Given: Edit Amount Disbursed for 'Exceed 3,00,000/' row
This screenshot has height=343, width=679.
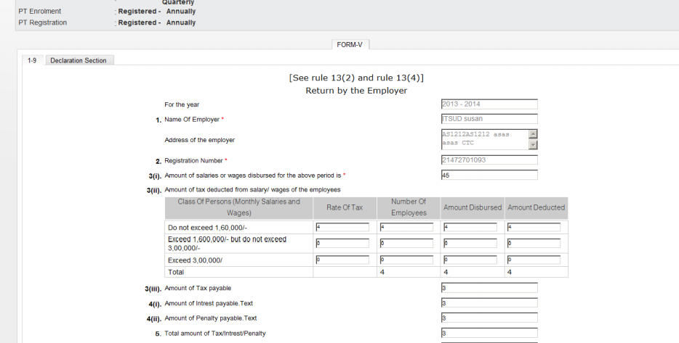Looking at the screenshot, I should pos(470,260).
